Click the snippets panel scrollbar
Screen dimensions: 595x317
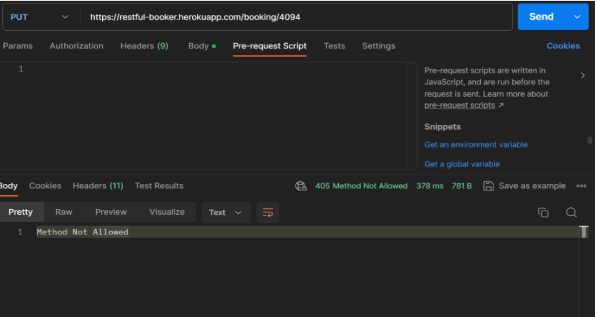point(590,141)
